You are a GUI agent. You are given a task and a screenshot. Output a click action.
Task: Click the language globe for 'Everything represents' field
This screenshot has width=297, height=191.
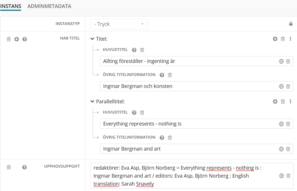tap(281, 124)
